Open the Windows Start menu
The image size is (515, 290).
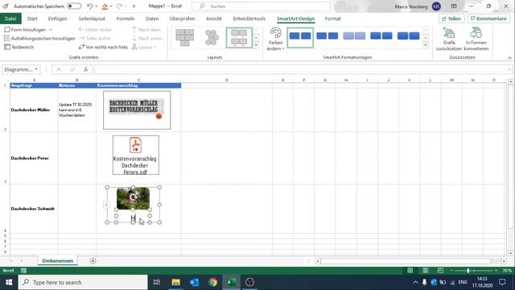pyautogui.click(x=9, y=282)
